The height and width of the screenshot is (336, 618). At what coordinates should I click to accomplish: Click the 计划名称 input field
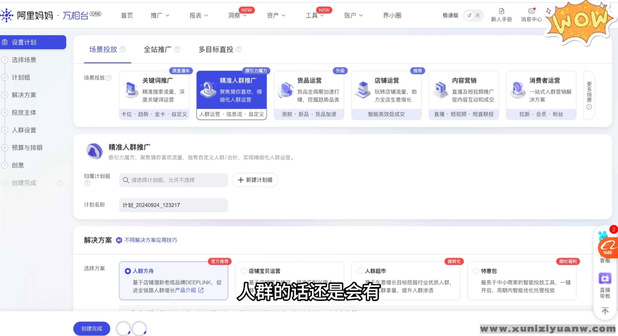[173, 205]
